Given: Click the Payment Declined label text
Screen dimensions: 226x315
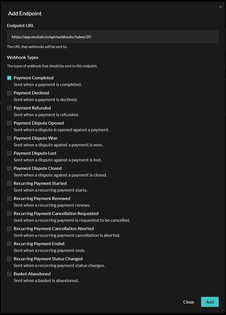Looking at the screenshot, I should point(31,93).
